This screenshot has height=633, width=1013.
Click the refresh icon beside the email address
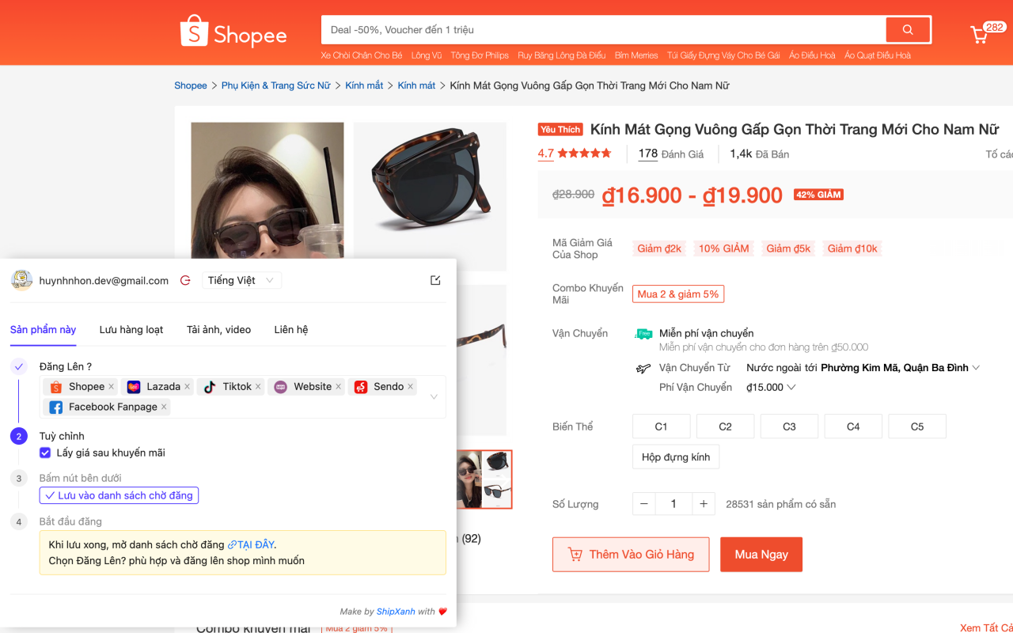[x=185, y=280]
